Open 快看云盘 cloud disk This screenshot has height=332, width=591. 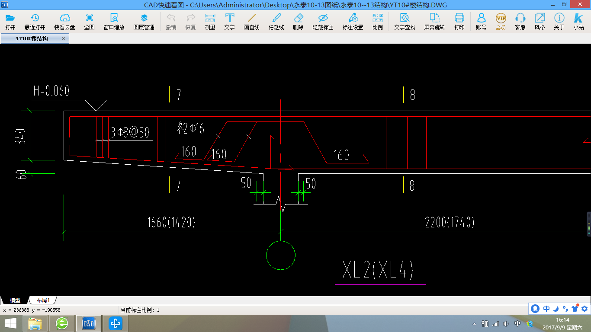(64, 22)
